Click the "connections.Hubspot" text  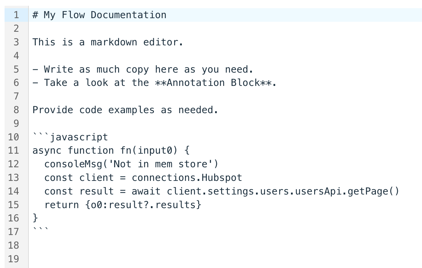click(x=187, y=178)
